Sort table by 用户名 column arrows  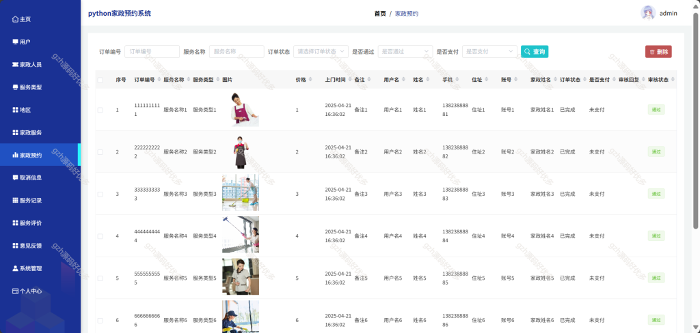tap(403, 80)
